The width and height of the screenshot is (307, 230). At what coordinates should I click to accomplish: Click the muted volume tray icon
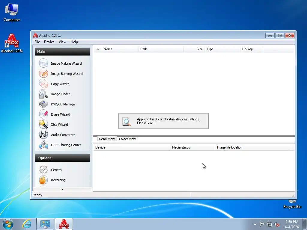point(277,224)
